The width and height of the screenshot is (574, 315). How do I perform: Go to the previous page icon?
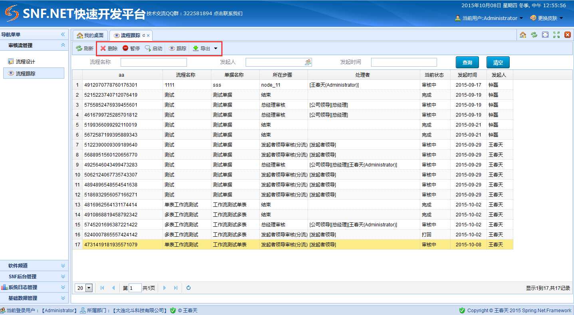[x=113, y=288]
